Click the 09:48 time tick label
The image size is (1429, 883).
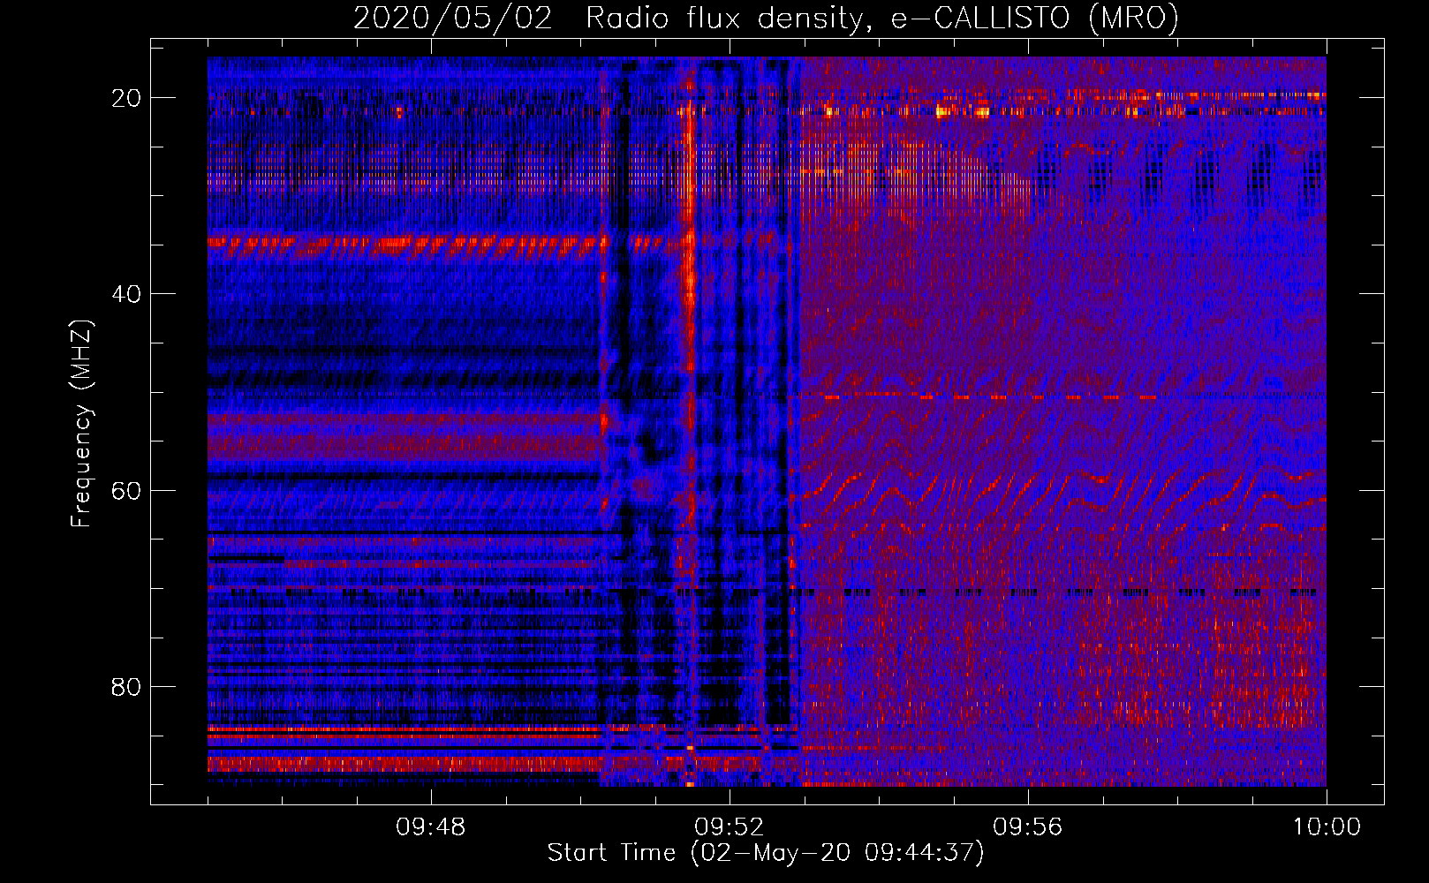click(x=431, y=827)
